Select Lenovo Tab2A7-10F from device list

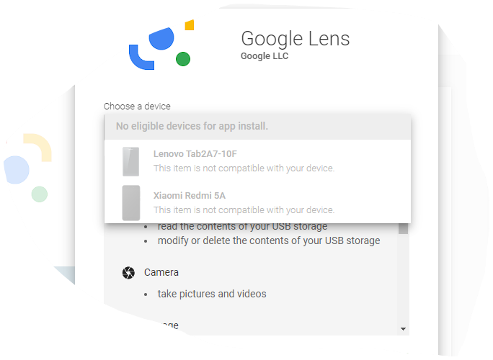(x=257, y=161)
